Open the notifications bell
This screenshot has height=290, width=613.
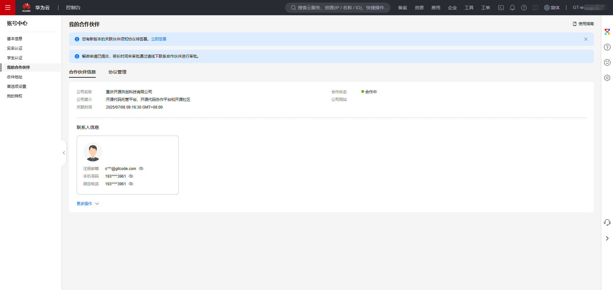pos(512,7)
